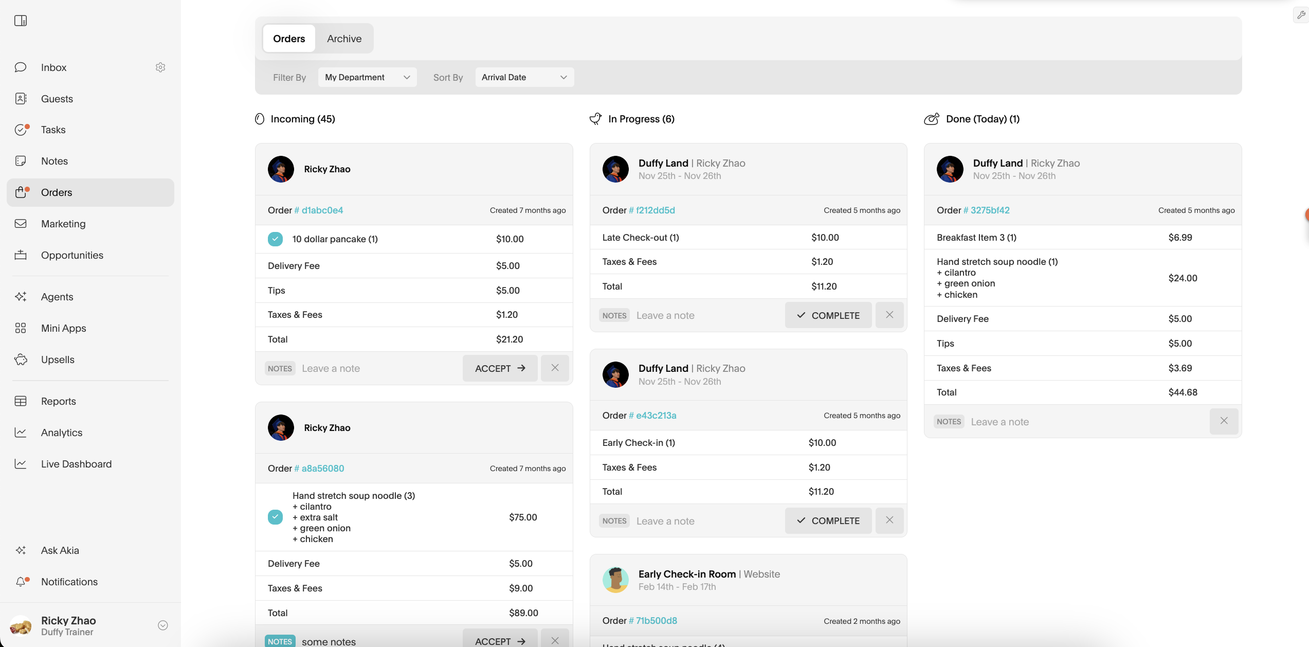The image size is (1309, 647).
Task: Uncheck 10 dollar pancake item
Action: (275, 239)
